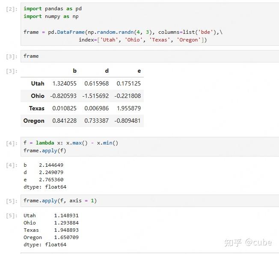The image size is (279, 254).
Task: Click the 知乎 @cube watermark
Action: click(x=248, y=242)
